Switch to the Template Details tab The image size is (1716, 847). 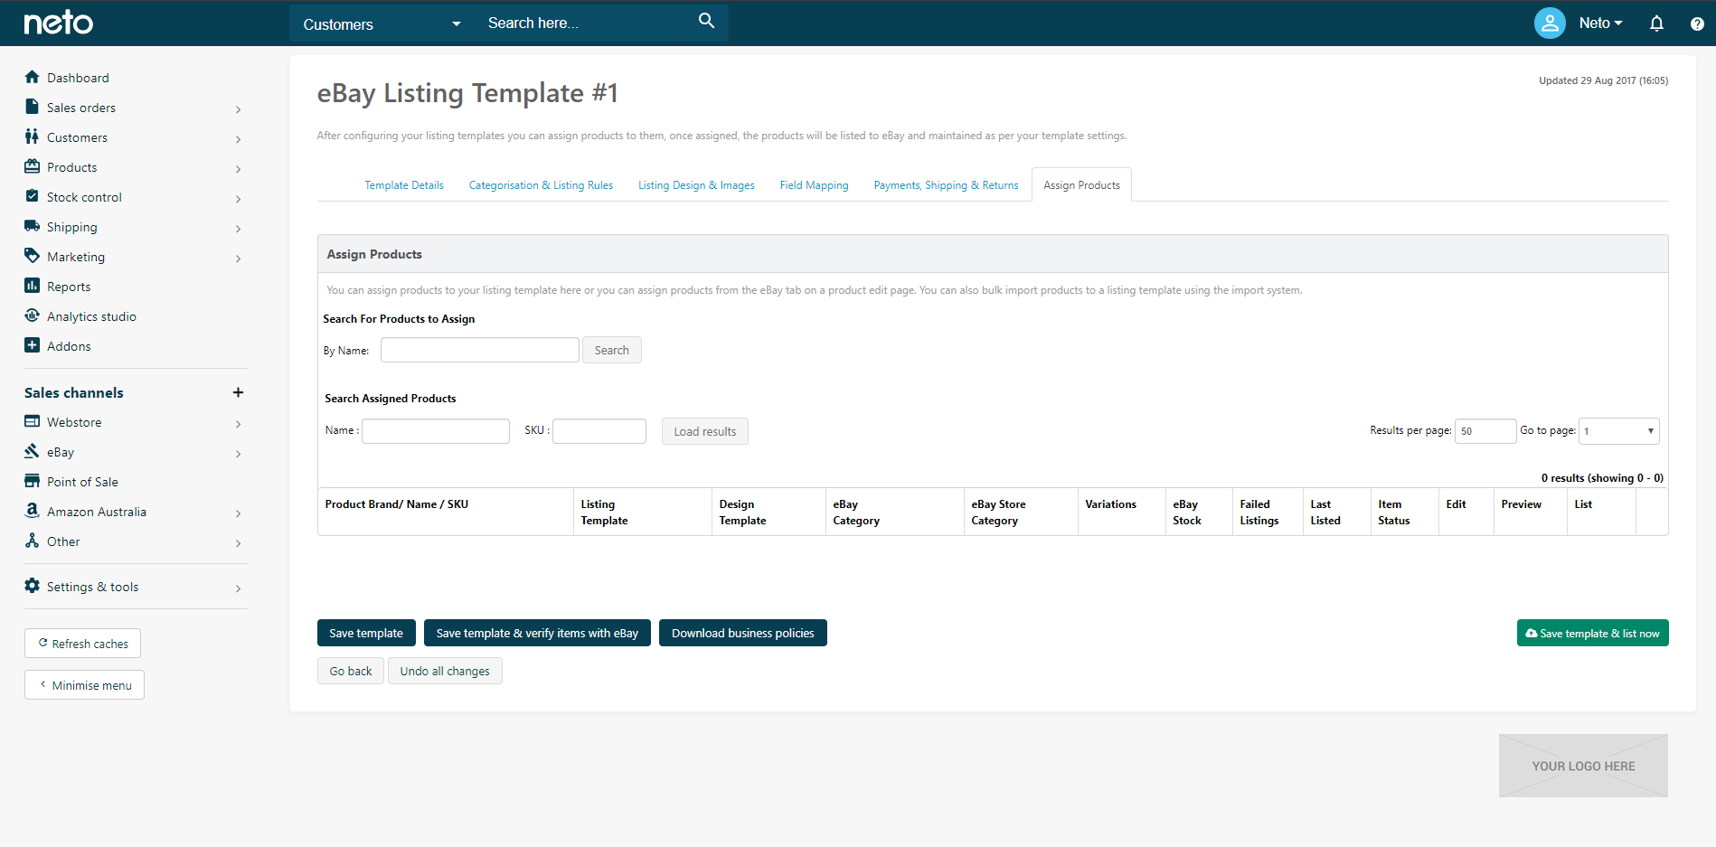pos(404,185)
